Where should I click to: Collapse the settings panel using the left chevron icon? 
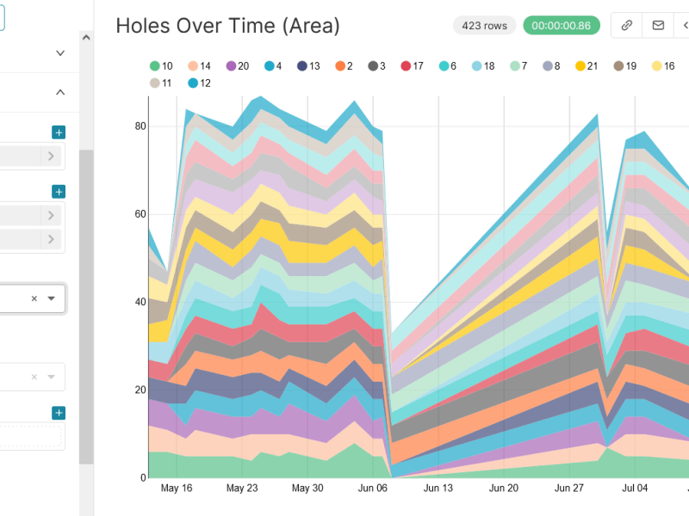coord(684,26)
